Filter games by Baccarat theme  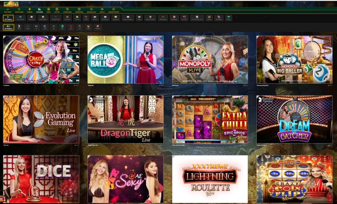tap(32, 18)
